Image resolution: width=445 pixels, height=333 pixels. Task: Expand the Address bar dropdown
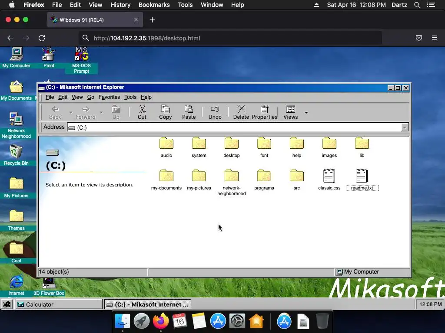point(405,127)
